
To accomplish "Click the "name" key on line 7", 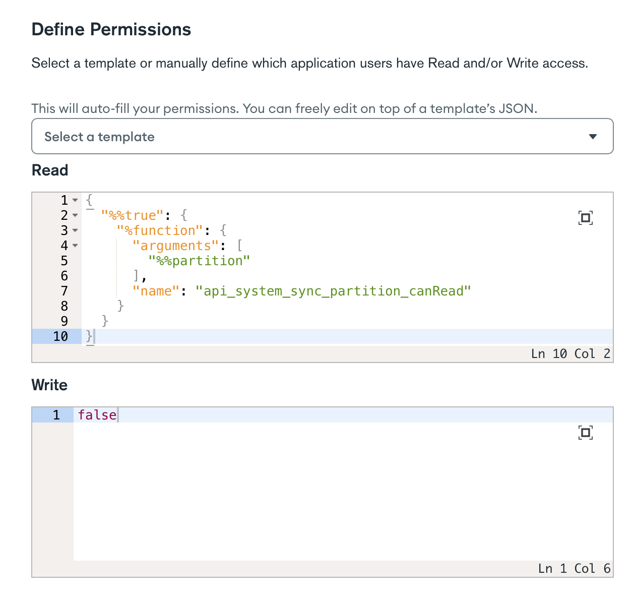I will (156, 291).
